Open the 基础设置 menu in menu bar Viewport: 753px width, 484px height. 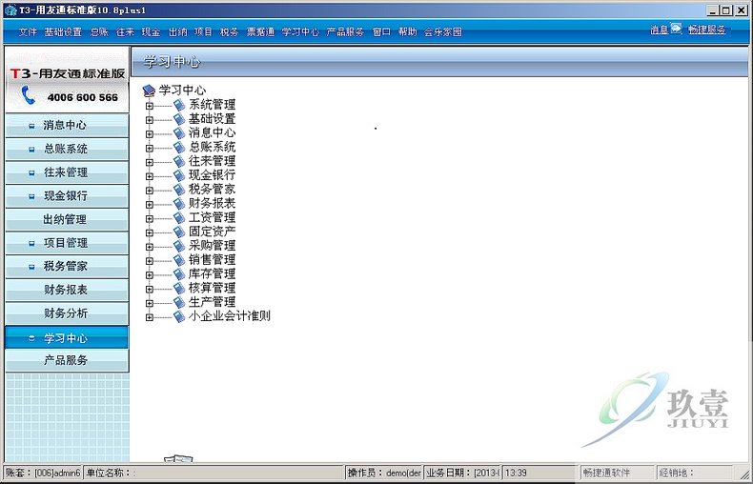pyautogui.click(x=64, y=31)
